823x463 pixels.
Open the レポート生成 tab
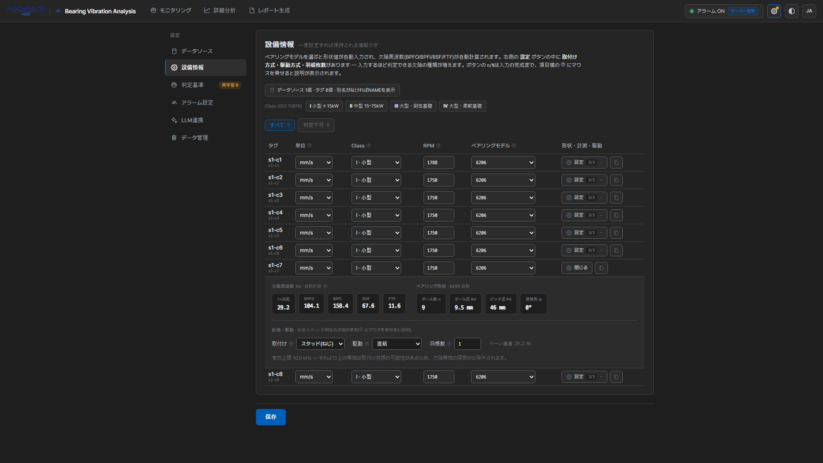[269, 11]
